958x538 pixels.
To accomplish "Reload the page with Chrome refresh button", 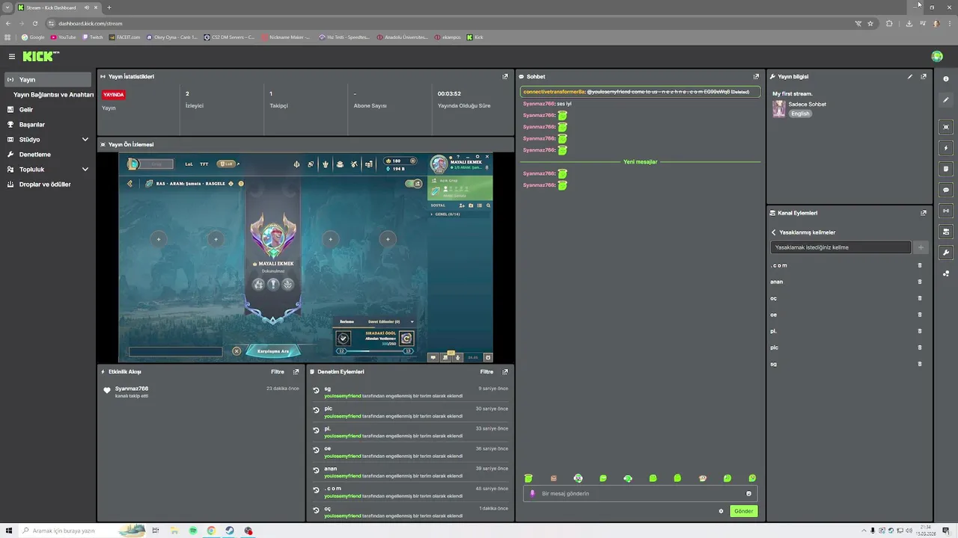I will (x=34, y=23).
